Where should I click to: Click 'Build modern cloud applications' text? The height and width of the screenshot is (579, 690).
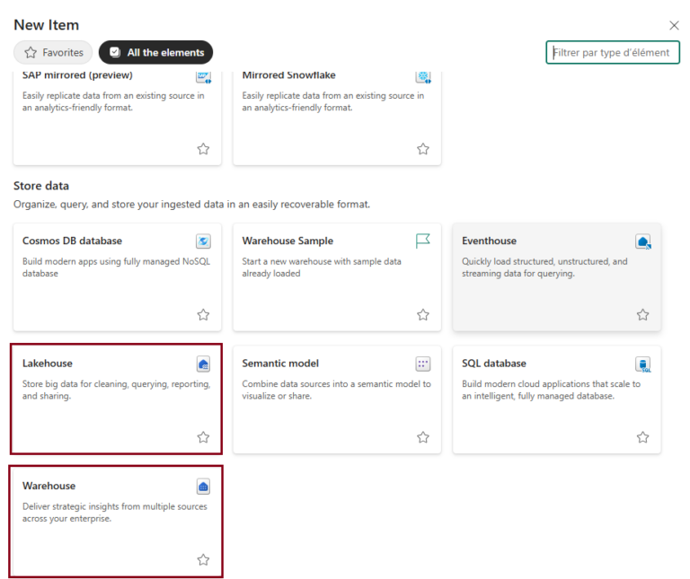point(552,390)
